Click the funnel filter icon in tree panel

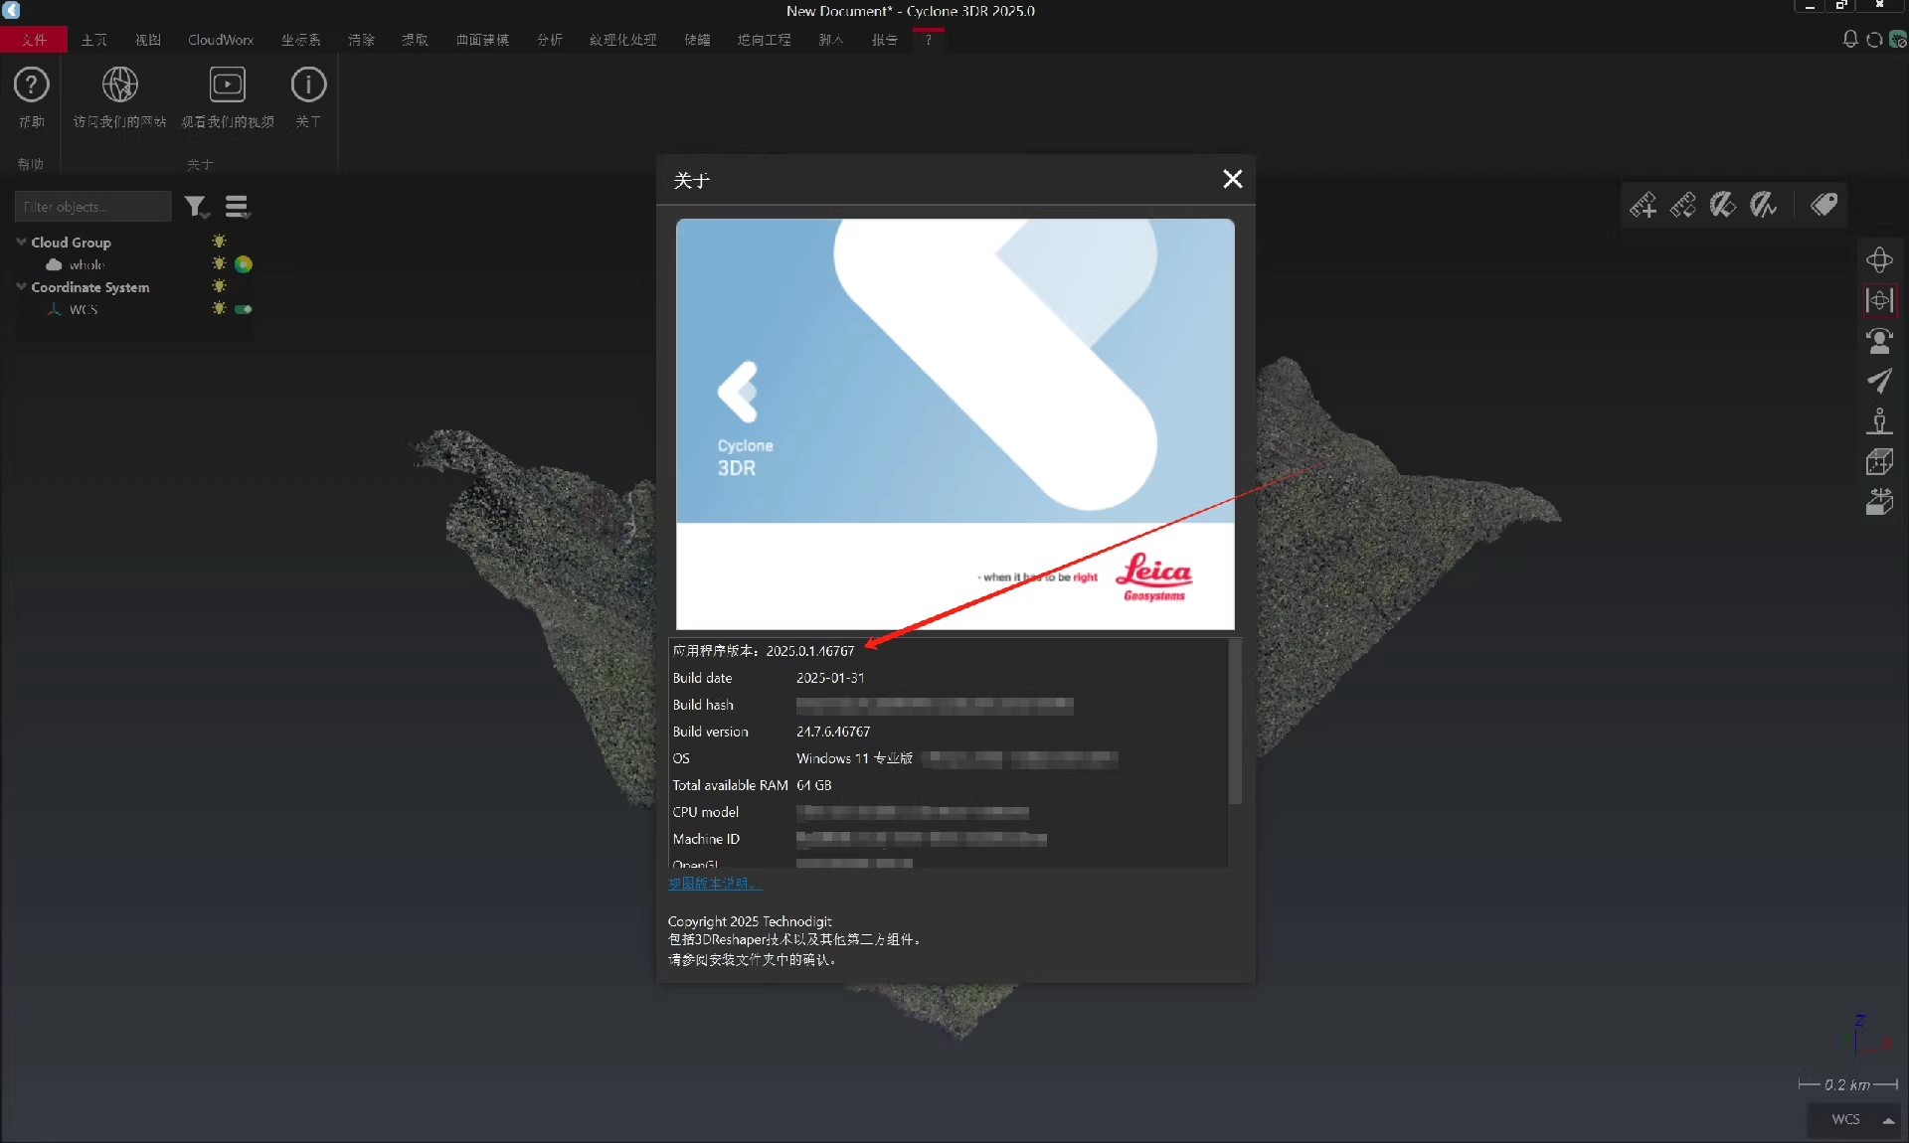(196, 207)
